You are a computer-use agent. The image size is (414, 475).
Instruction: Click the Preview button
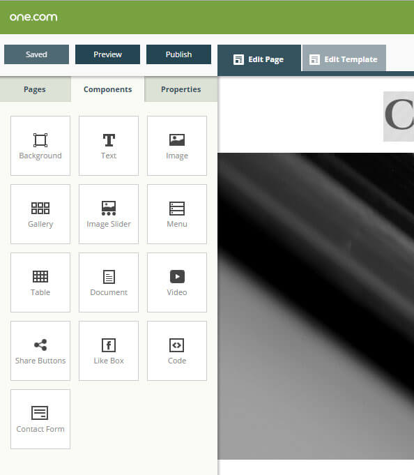[x=108, y=54]
